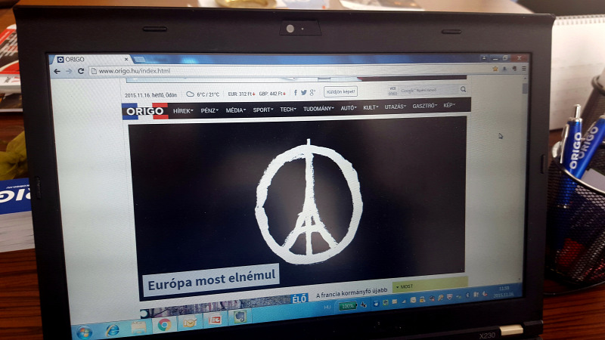Click the Küldjön képet! button
The image size is (605, 340).
340,91
